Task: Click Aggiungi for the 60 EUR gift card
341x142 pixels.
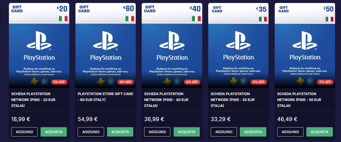Action: tap(91, 132)
